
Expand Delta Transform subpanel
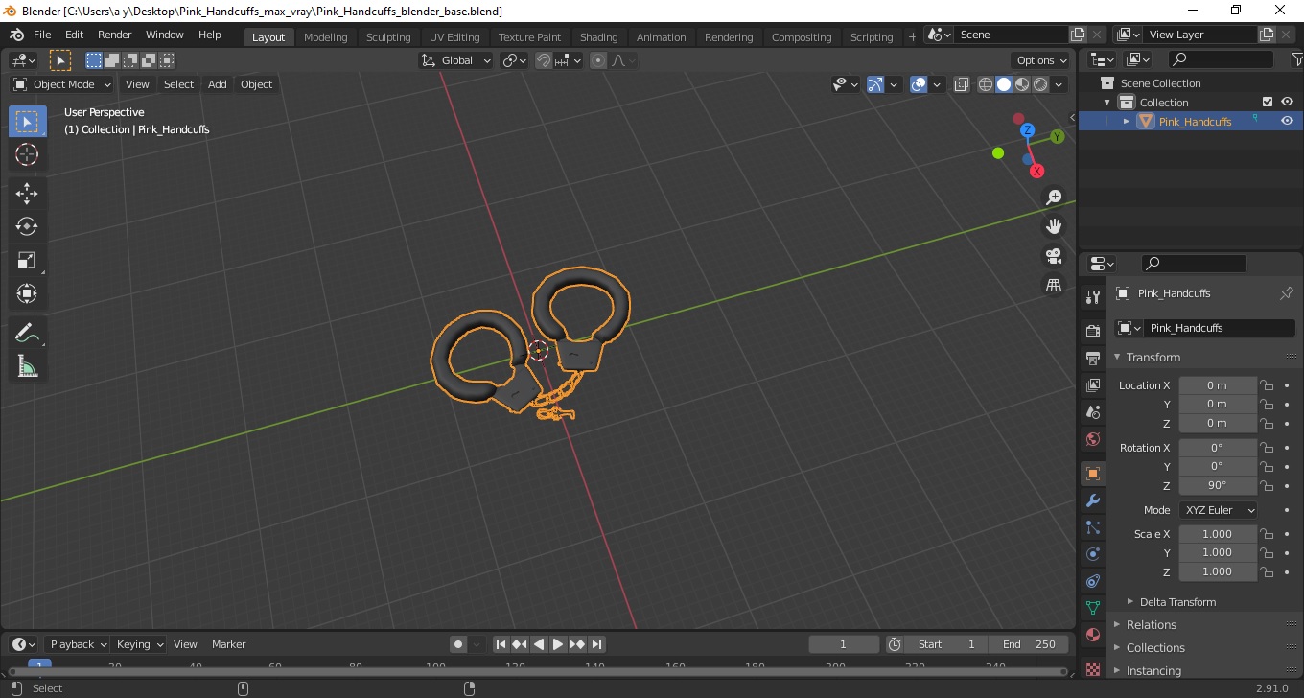[x=1130, y=602]
